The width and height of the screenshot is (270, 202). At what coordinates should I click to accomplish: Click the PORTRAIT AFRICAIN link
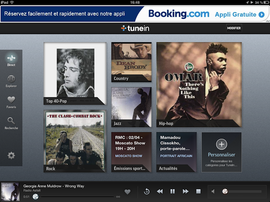[x=176, y=156]
